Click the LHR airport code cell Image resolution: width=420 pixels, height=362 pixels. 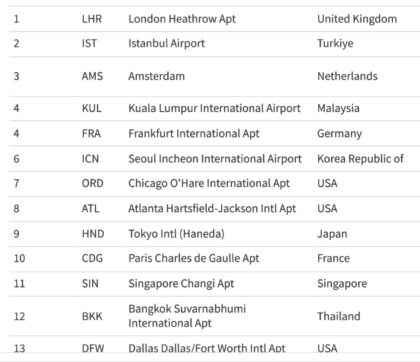pyautogui.click(x=92, y=19)
